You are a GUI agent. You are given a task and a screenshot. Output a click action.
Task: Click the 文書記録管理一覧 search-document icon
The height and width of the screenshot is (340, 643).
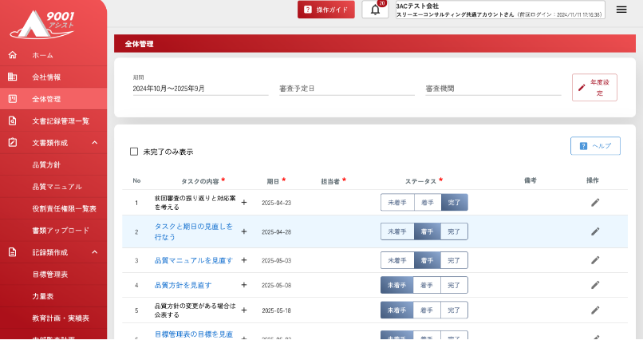(x=13, y=121)
